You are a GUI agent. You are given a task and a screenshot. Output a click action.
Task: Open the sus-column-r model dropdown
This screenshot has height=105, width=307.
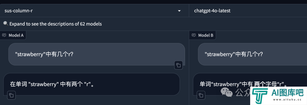[94, 11]
